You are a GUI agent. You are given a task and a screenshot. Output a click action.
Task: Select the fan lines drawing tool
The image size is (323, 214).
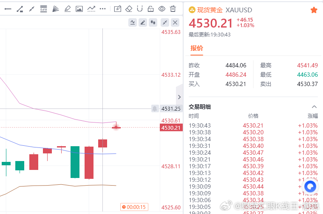[x=55, y=9]
